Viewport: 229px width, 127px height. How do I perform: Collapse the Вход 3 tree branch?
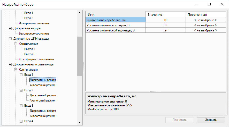pyautogui.click(x=21, y=106)
